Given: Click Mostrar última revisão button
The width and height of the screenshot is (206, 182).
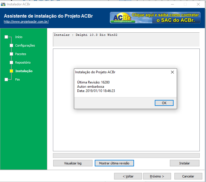Looking at the screenshot, I should (114, 163).
